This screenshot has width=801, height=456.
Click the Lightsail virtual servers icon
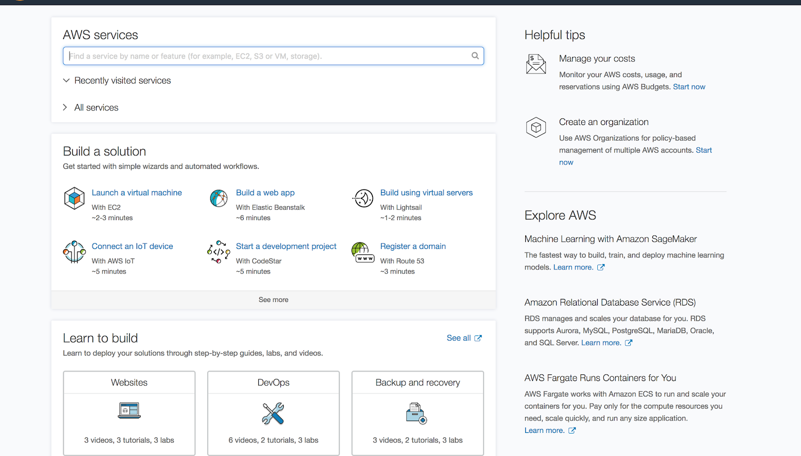pyautogui.click(x=363, y=198)
